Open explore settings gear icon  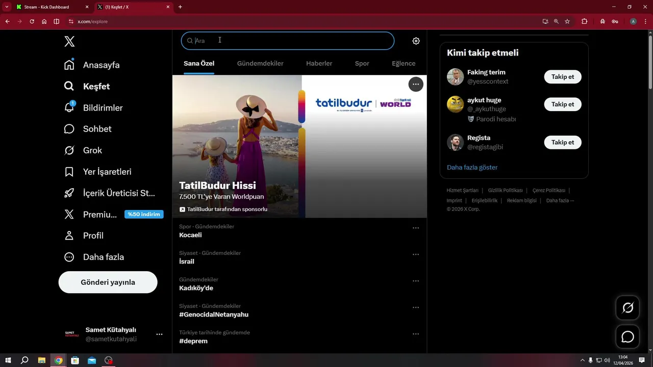coord(416,41)
